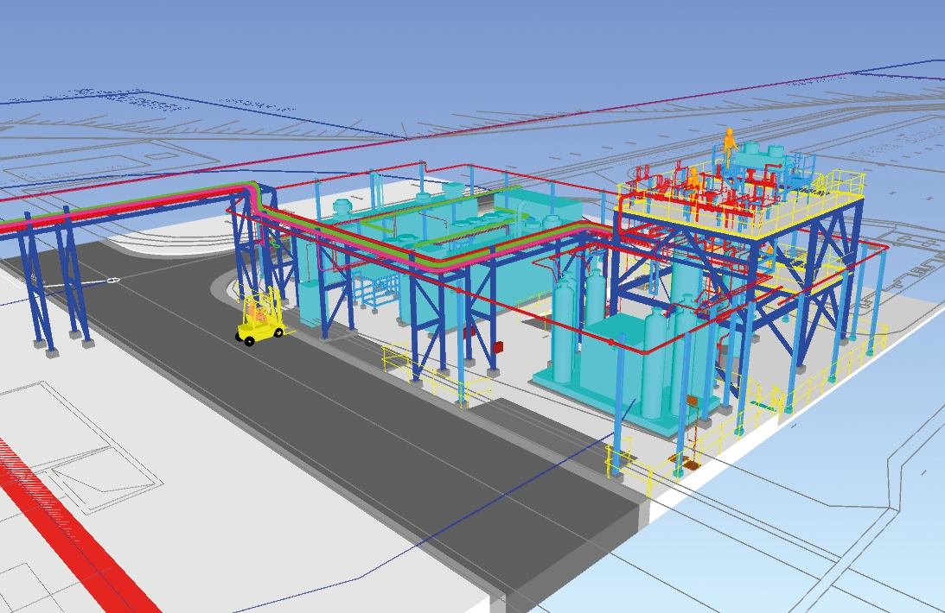Select the small red box on the blue column
Image resolution: width=945 pixels, height=613 pixels.
pyautogui.click(x=499, y=346)
